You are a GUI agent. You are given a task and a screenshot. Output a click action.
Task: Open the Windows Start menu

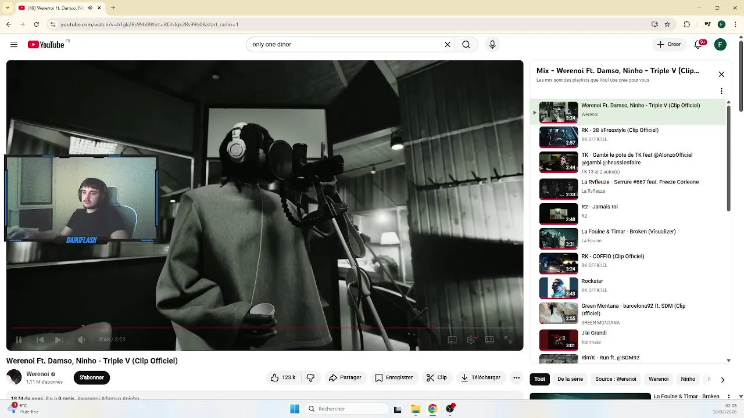coord(295,409)
